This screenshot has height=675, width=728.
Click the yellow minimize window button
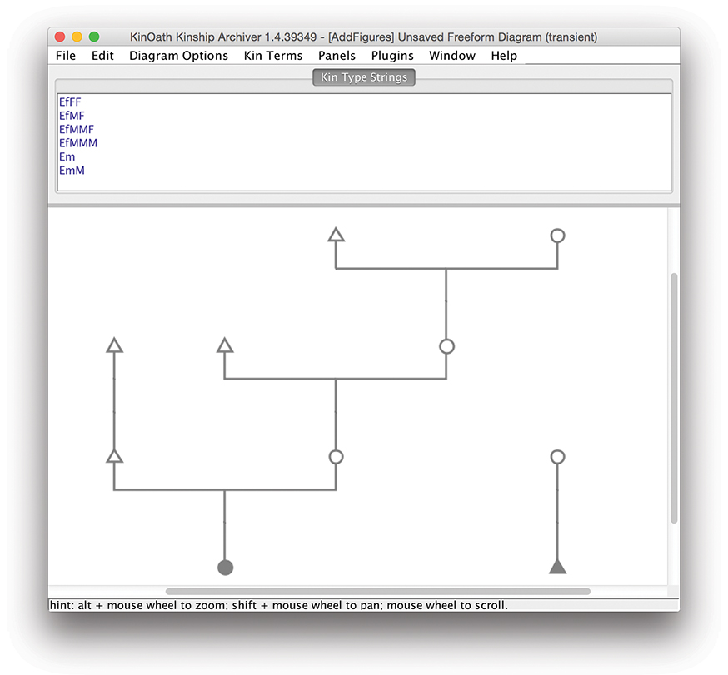(77, 37)
